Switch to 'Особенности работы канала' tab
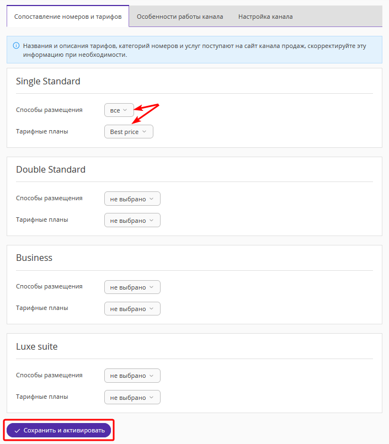 point(180,17)
